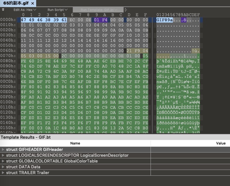Click address label 0070h:
The image size is (230, 186).
click(x=8, y=56)
